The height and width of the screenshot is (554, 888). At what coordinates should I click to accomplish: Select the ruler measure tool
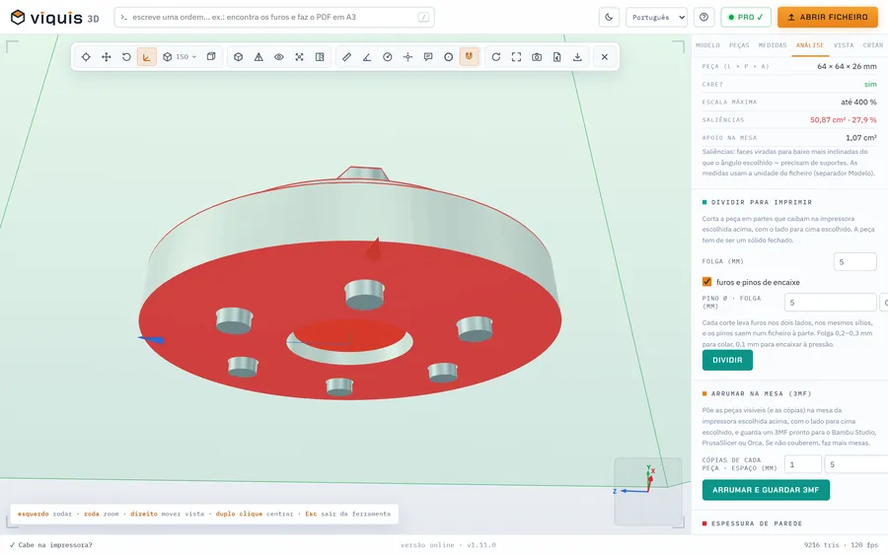coord(346,56)
